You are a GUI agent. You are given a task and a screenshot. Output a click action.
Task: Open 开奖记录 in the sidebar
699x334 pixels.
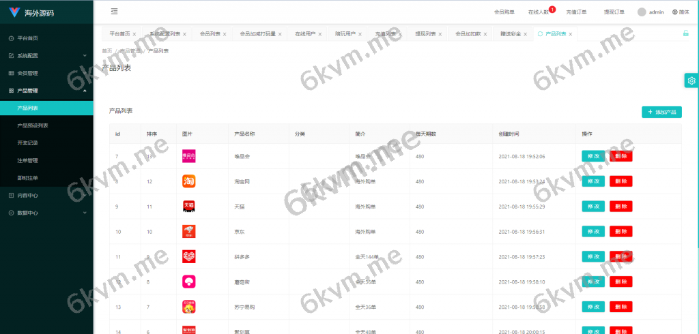tap(47, 143)
